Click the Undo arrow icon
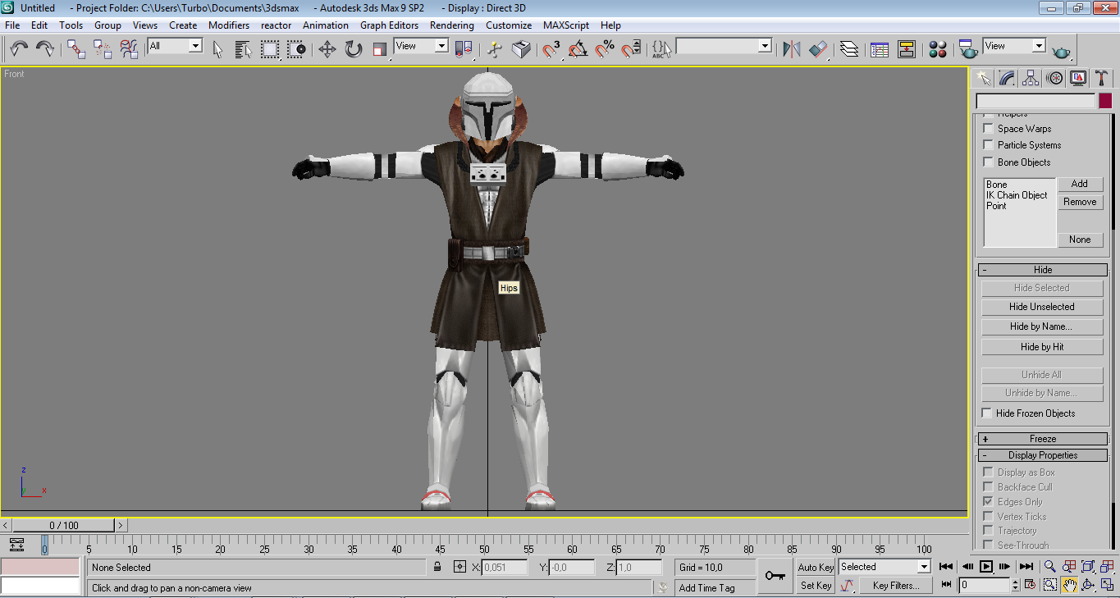This screenshot has height=598, width=1120. click(19, 49)
